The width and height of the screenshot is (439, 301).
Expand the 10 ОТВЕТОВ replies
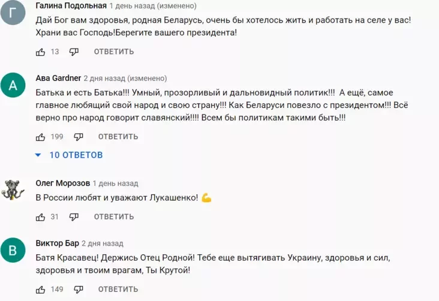tap(69, 155)
